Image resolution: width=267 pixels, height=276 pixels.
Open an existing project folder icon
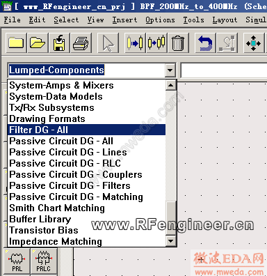pyautogui.click(x=38, y=43)
